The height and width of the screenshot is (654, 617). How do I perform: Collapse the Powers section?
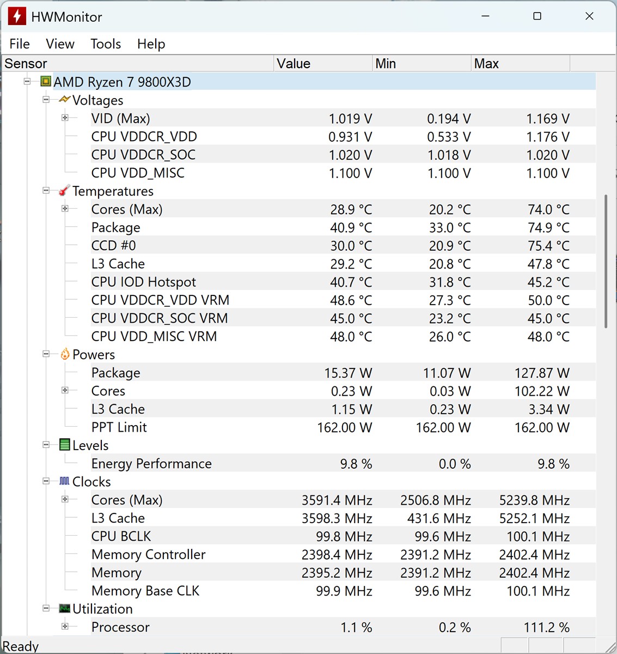pos(46,354)
